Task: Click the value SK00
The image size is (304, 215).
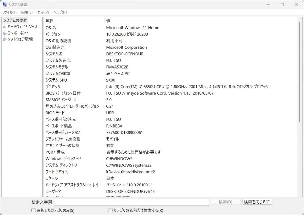Action: click(111, 80)
